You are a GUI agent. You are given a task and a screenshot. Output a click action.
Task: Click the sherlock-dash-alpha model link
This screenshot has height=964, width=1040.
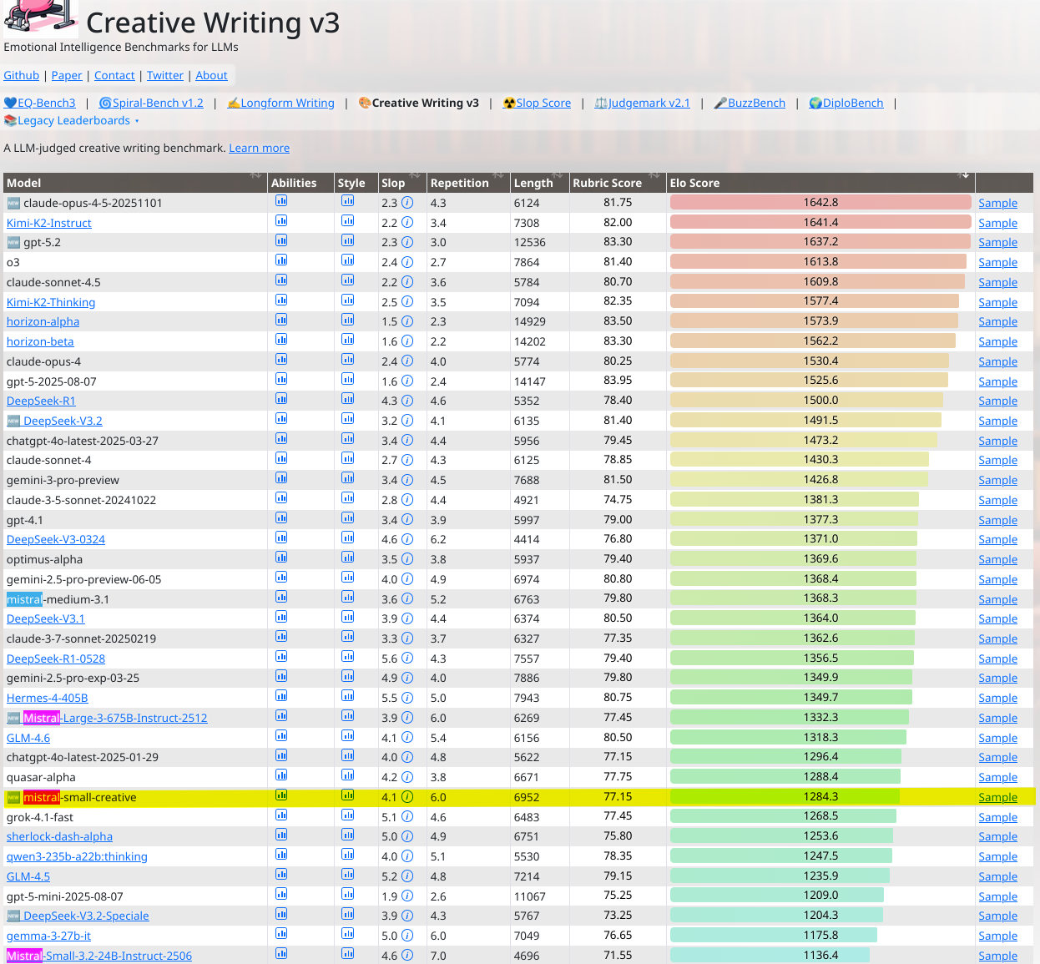tap(59, 836)
